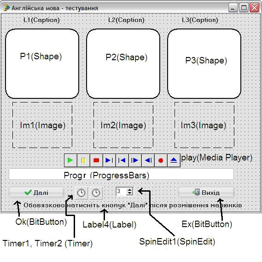
Task: Click the green Play button in media player
Action: coord(70,160)
